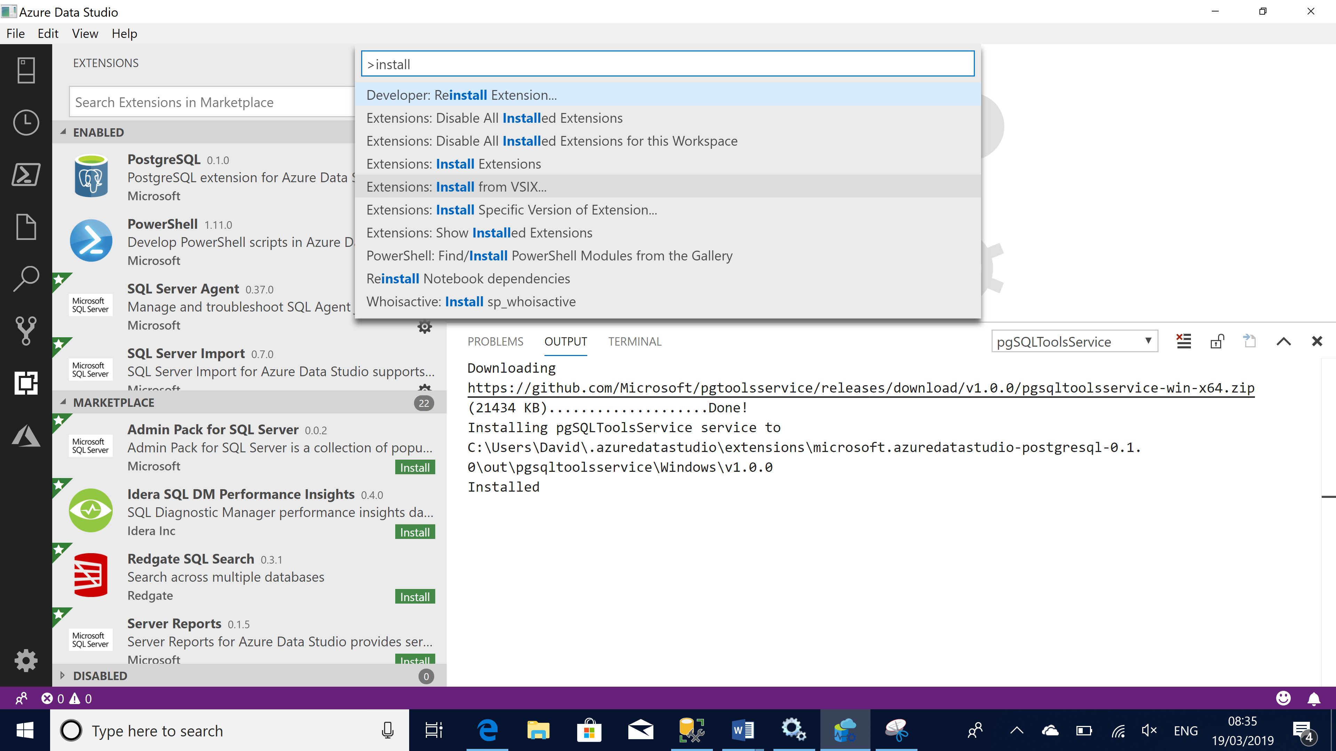Screen dimensions: 1336x751
Task: Open the View menu
Action: pos(85,34)
